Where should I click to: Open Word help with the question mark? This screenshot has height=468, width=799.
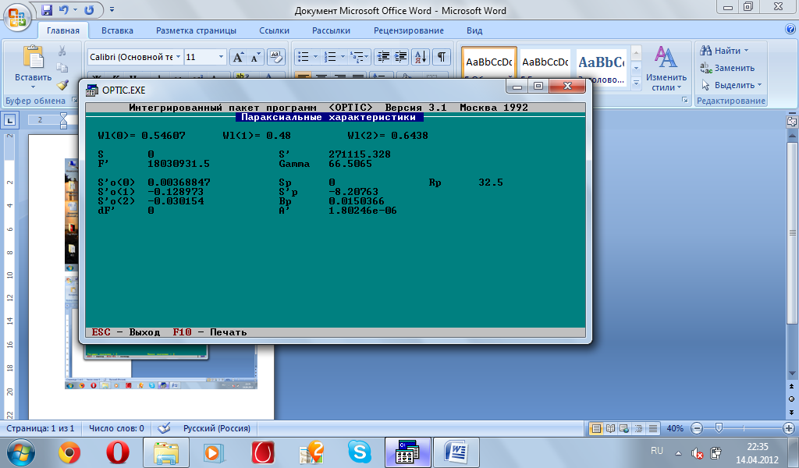click(x=790, y=30)
